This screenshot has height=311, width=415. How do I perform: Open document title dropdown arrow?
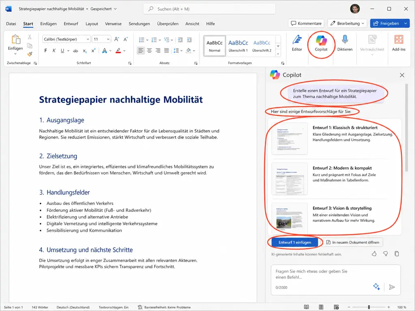[87, 9]
